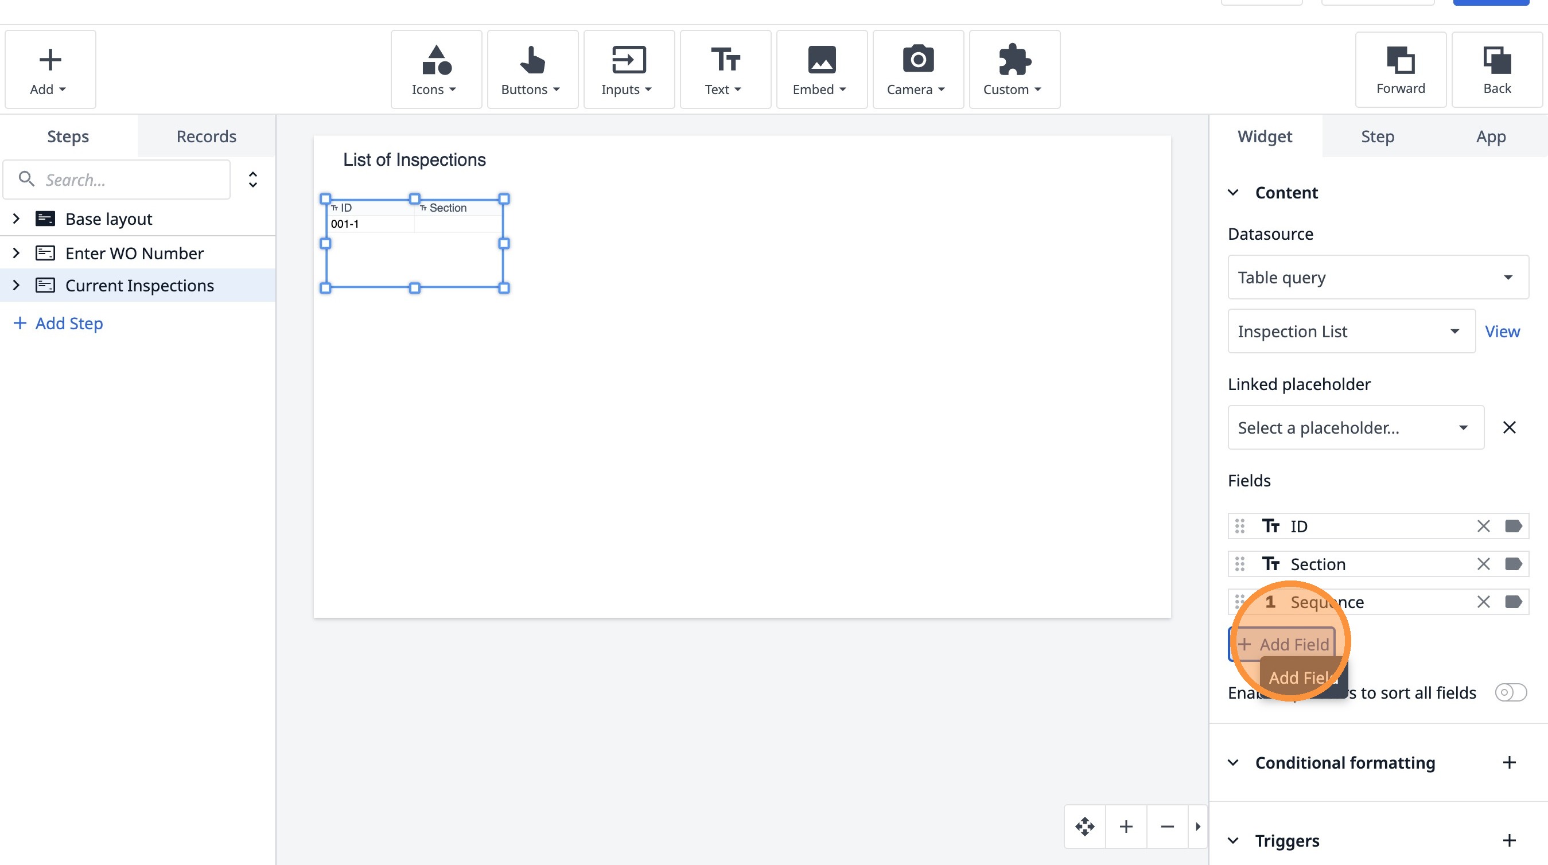Expand the Base layout step
The width and height of the screenshot is (1548, 865).
16,219
